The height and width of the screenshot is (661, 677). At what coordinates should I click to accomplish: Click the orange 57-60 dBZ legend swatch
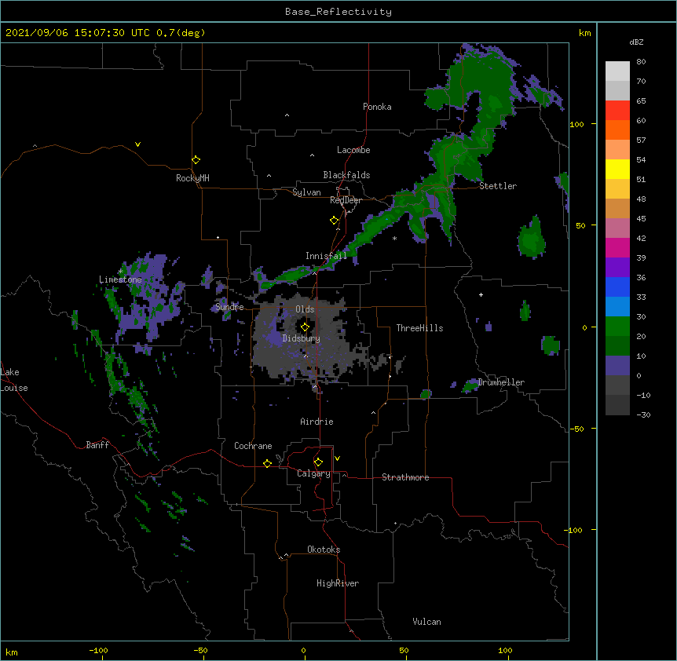coord(617,130)
